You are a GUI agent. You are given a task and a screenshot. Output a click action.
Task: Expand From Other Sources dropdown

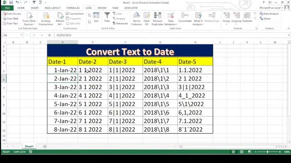(29, 23)
